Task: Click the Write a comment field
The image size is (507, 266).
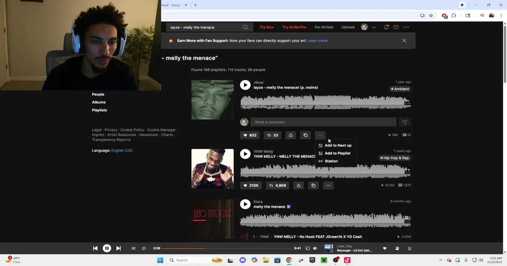Action: coord(323,122)
